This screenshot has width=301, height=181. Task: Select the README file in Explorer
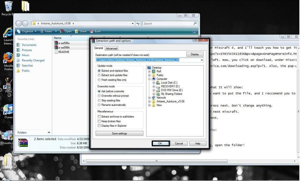coord(62,52)
